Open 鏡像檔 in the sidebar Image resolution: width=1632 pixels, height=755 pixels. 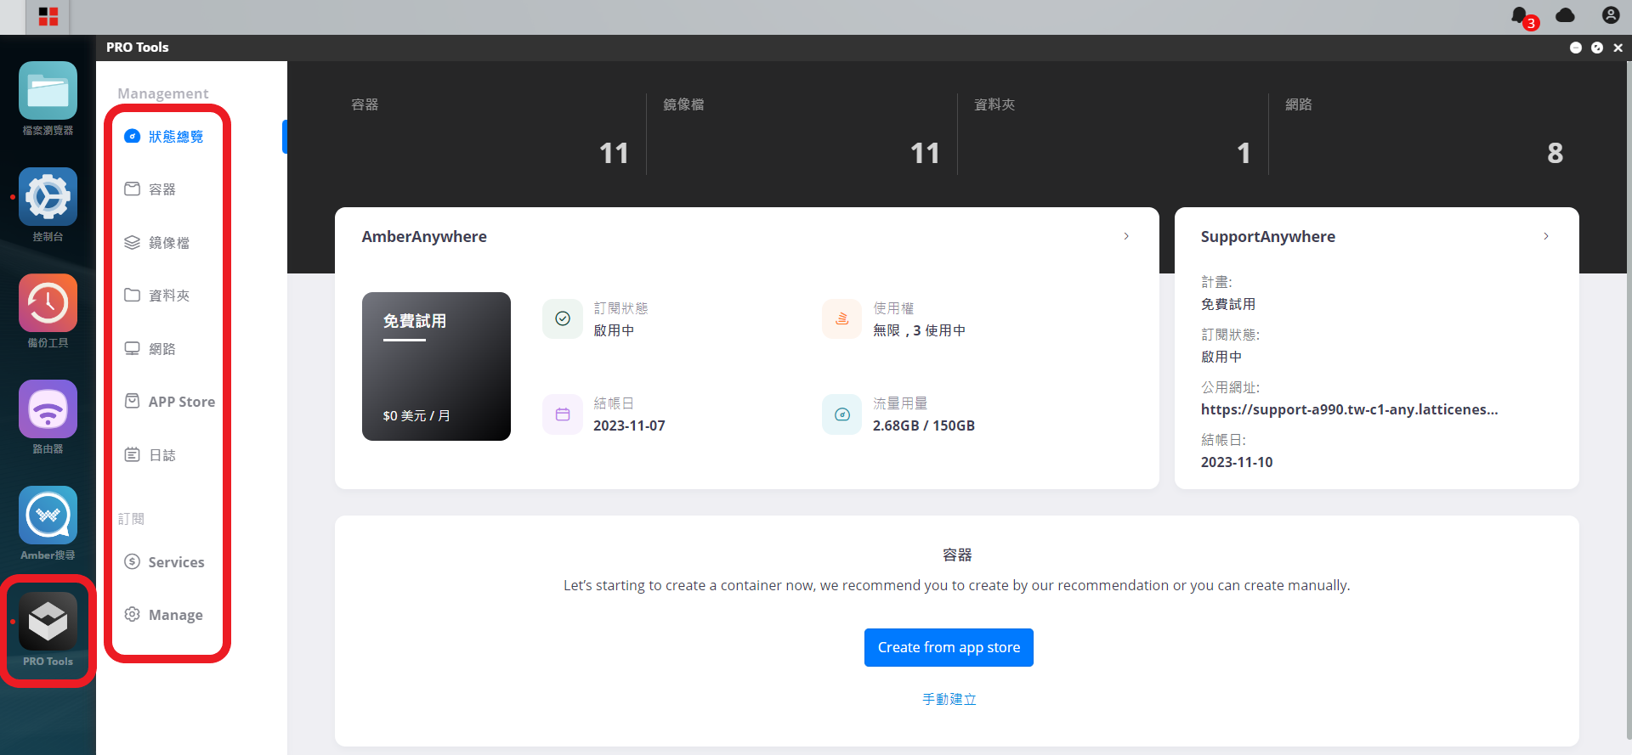pyautogui.click(x=169, y=243)
